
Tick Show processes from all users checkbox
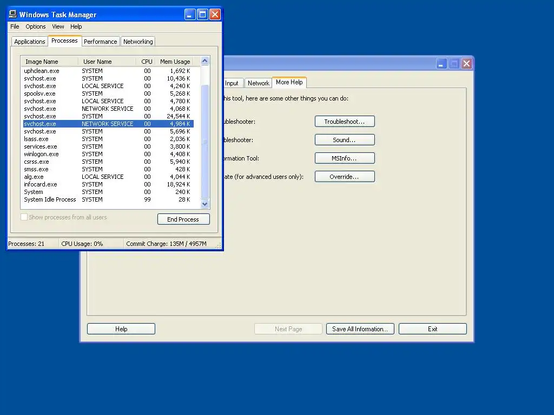pos(24,217)
